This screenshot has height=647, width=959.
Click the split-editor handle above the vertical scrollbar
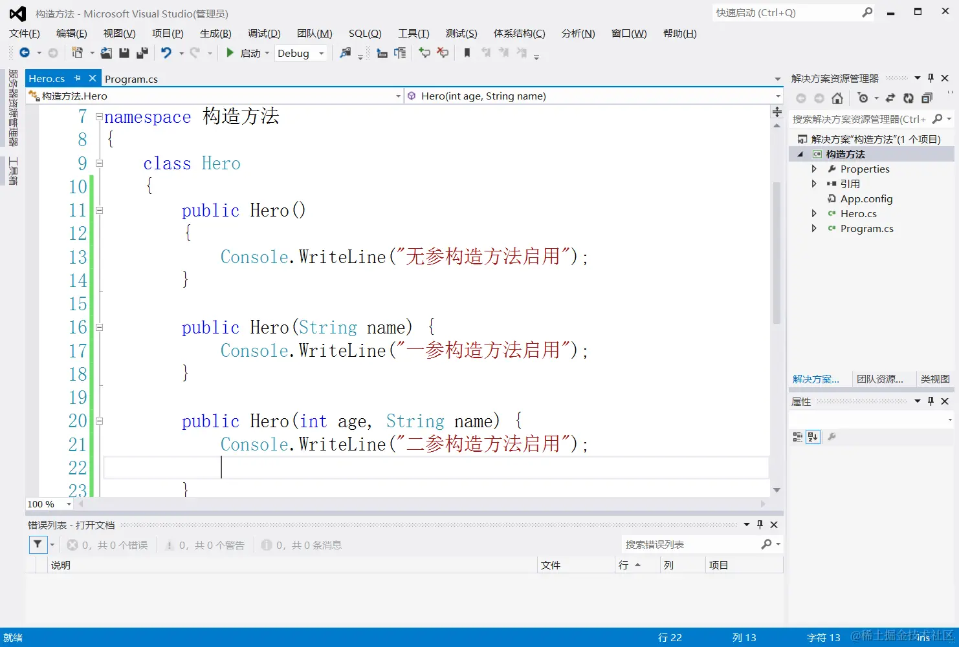coord(777,112)
